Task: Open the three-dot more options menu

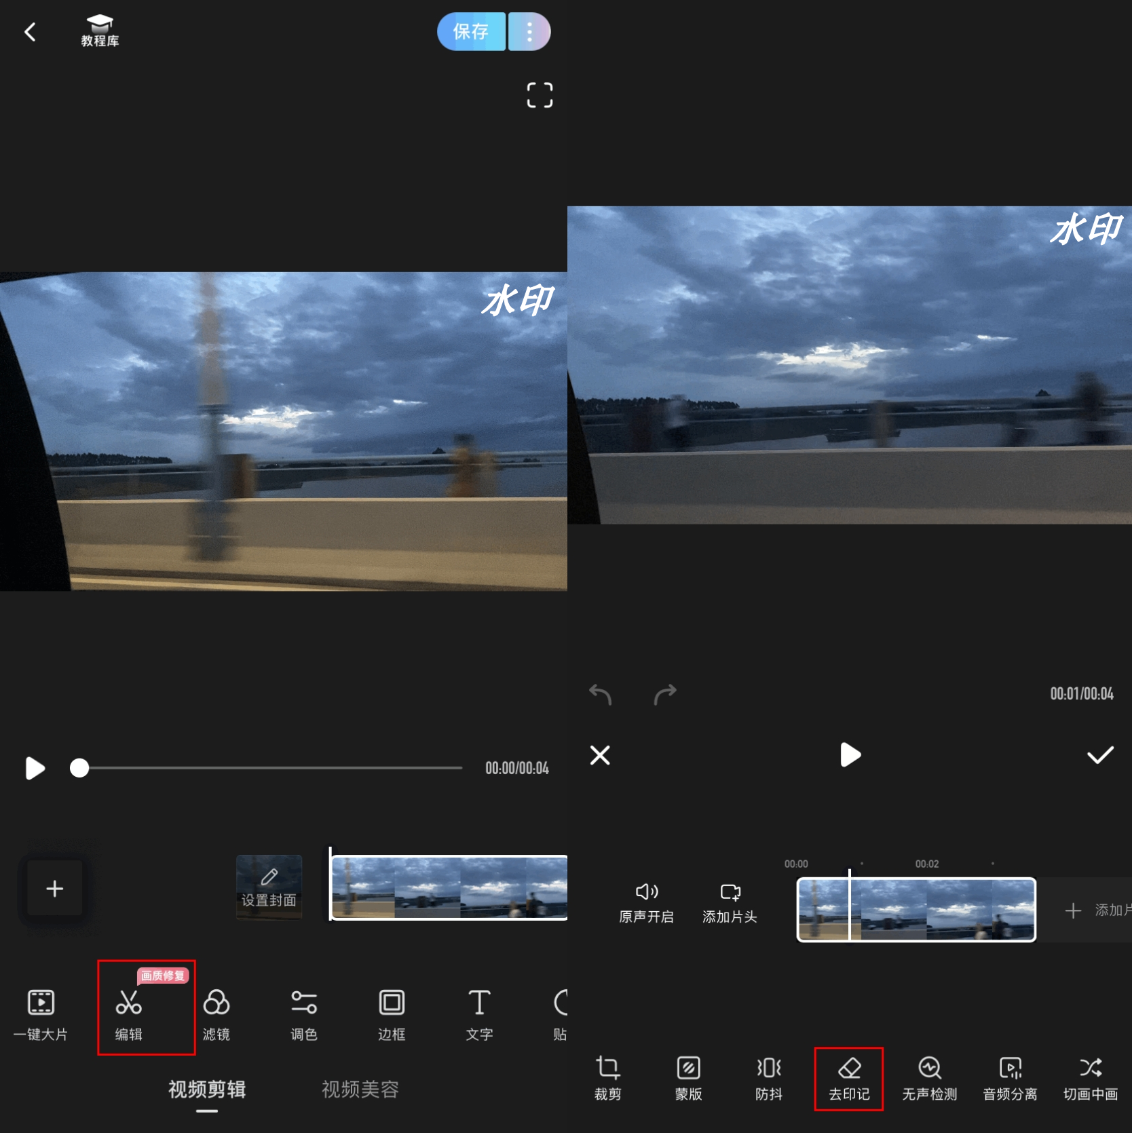Action: pyautogui.click(x=529, y=31)
